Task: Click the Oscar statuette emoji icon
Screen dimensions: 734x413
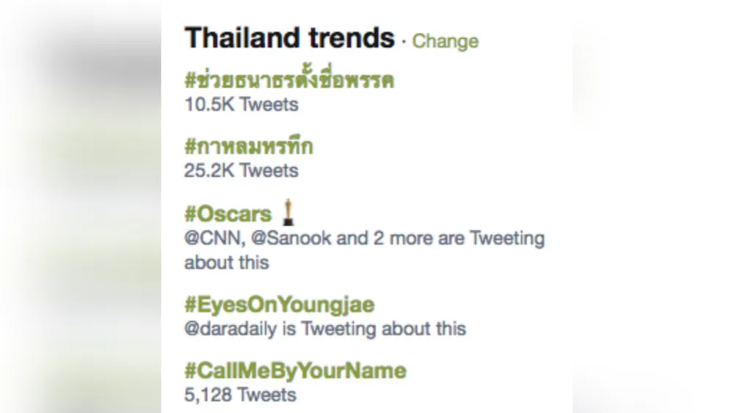Action: [x=288, y=212]
